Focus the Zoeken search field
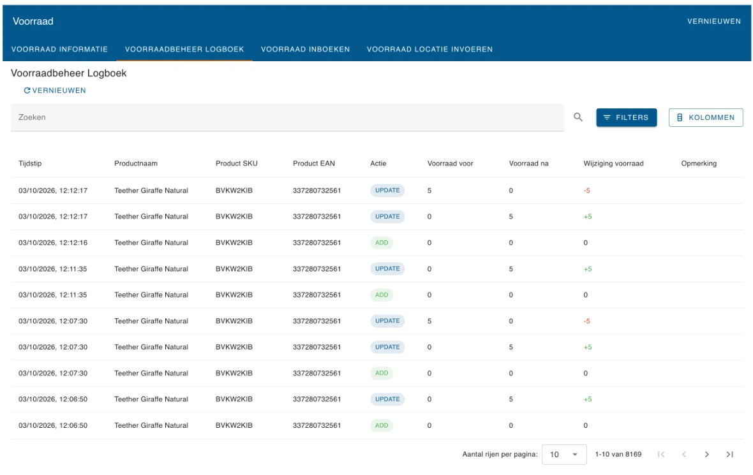 tap(287, 117)
